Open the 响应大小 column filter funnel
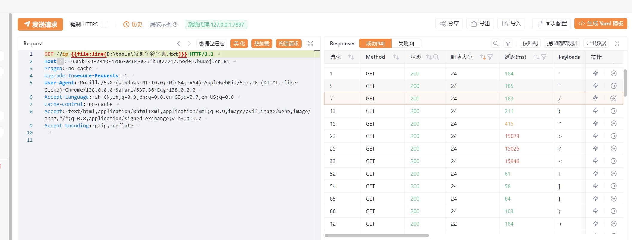 (x=490, y=57)
